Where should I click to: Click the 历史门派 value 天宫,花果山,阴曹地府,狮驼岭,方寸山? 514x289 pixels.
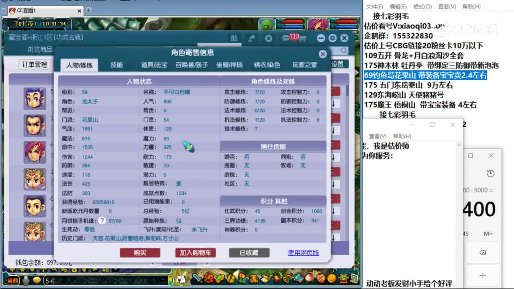[135, 238]
